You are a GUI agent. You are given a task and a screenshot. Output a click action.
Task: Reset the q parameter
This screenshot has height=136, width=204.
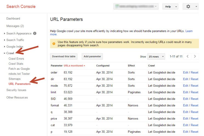coord(194,112)
